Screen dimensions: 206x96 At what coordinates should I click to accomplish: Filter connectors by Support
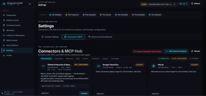click(x=105, y=59)
